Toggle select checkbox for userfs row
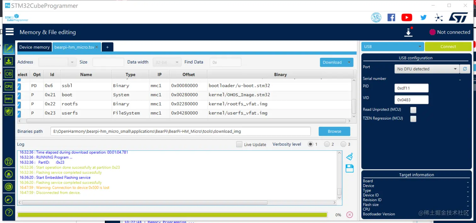This screenshot has height=223, width=476. [x=19, y=113]
